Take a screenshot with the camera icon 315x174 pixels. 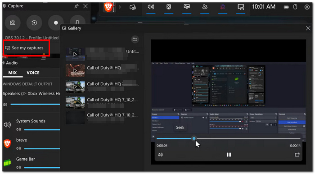(13, 22)
